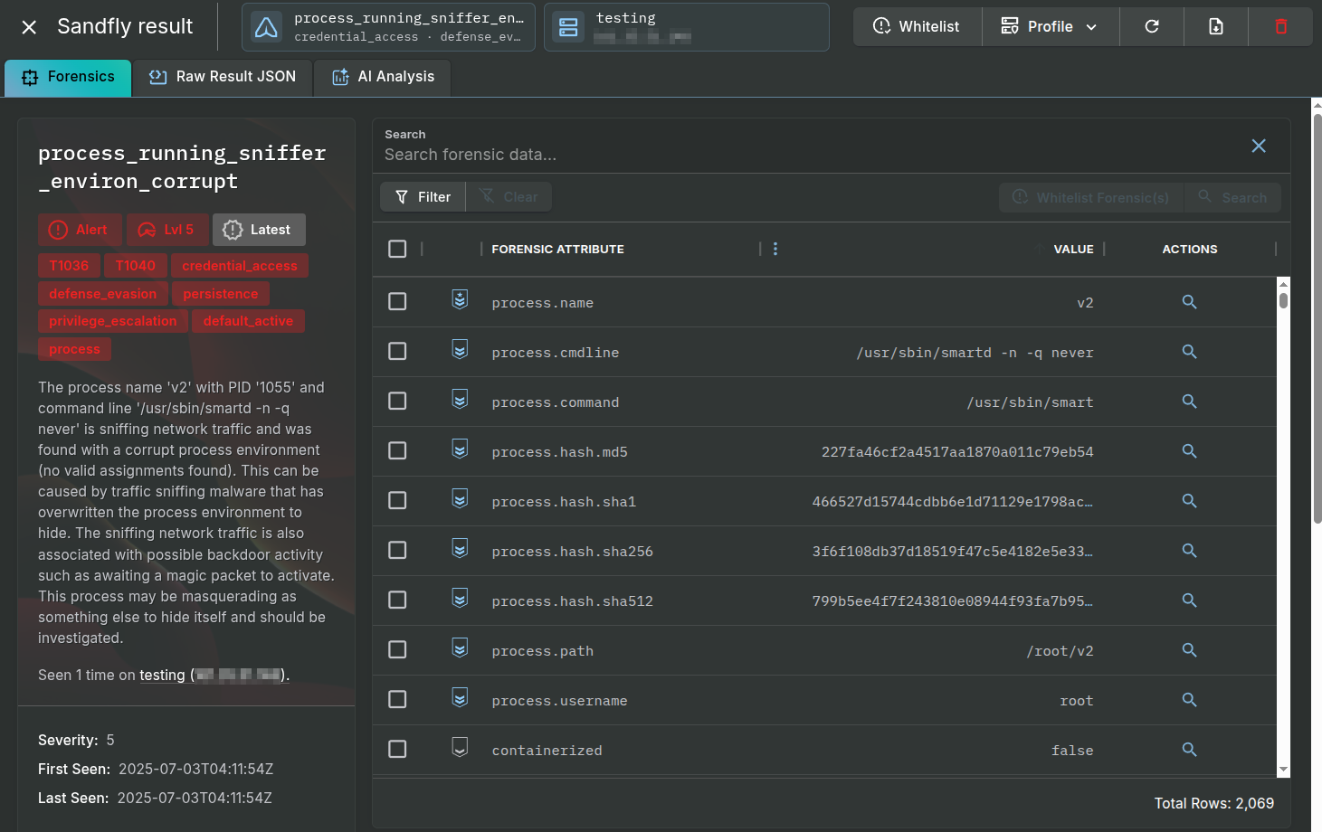
Task: Clear the forensic search with the X icon
Action: click(1259, 146)
